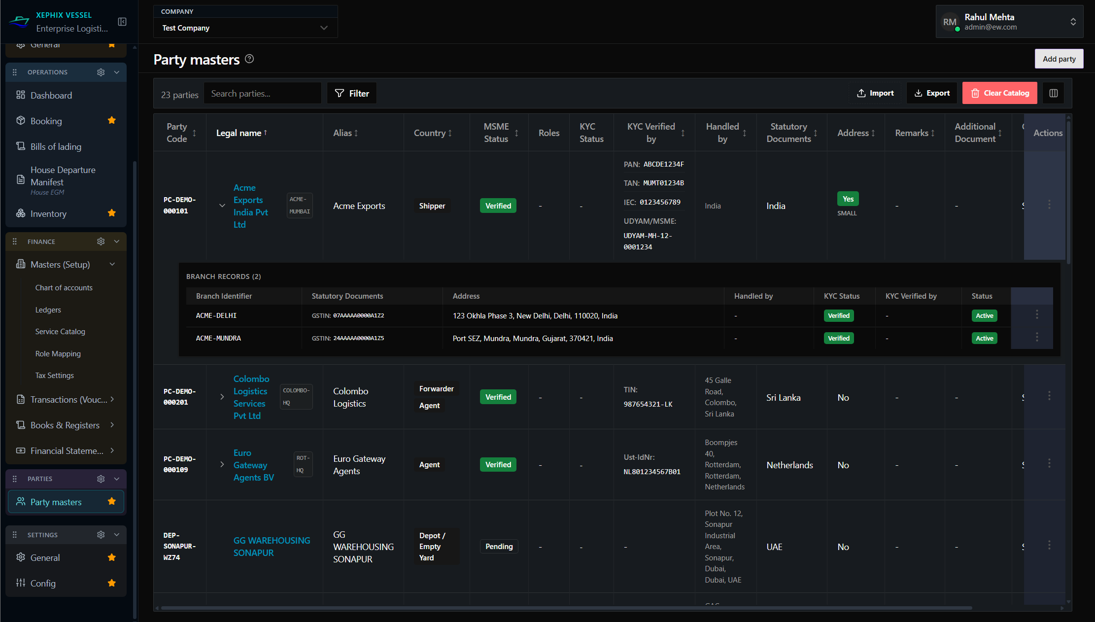
Task: Open GG WAREHOUSING SONAPUR link
Action: (272, 547)
